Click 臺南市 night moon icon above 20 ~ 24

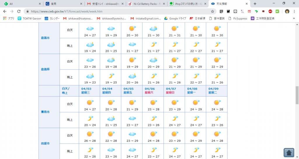(x=90, y=119)
